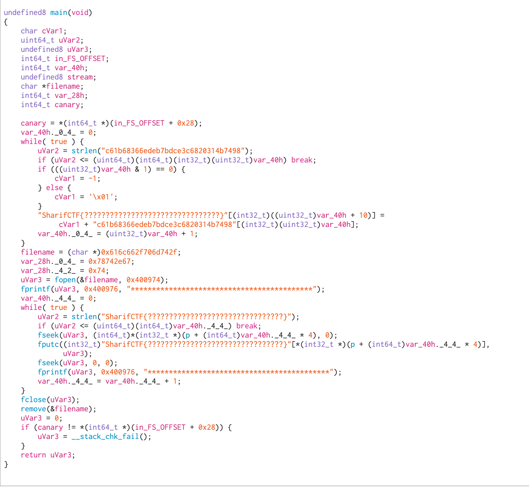Click the fclose function call
Image resolution: width=529 pixels, height=487 pixels.
point(33,400)
